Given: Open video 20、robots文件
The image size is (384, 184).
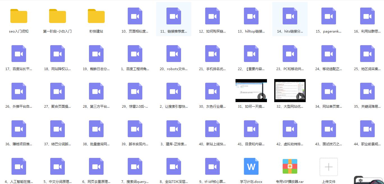Looking at the screenshot, I should [173, 53].
